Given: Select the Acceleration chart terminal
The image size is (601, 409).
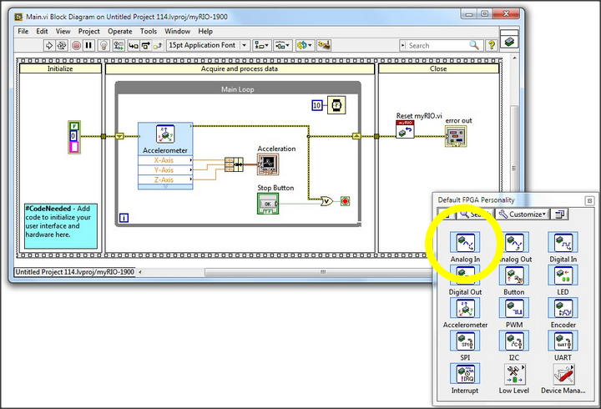Looking at the screenshot, I should (268, 164).
